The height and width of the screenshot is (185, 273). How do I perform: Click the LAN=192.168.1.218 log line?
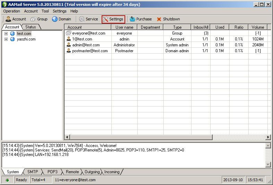pyautogui.click(x=35, y=155)
